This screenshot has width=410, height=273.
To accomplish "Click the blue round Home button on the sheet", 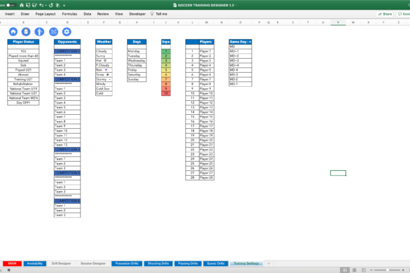I will 13,31.
